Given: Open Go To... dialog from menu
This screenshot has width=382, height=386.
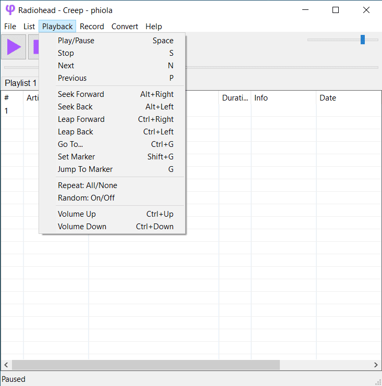Looking at the screenshot, I should [113, 144].
